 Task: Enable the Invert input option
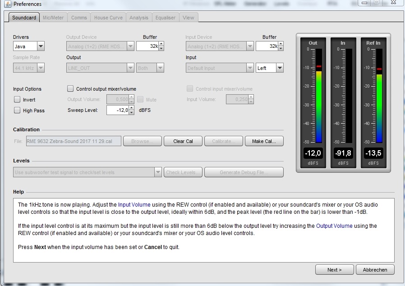pos(18,100)
